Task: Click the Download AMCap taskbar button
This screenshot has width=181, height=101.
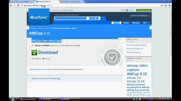Action: [29, 99]
